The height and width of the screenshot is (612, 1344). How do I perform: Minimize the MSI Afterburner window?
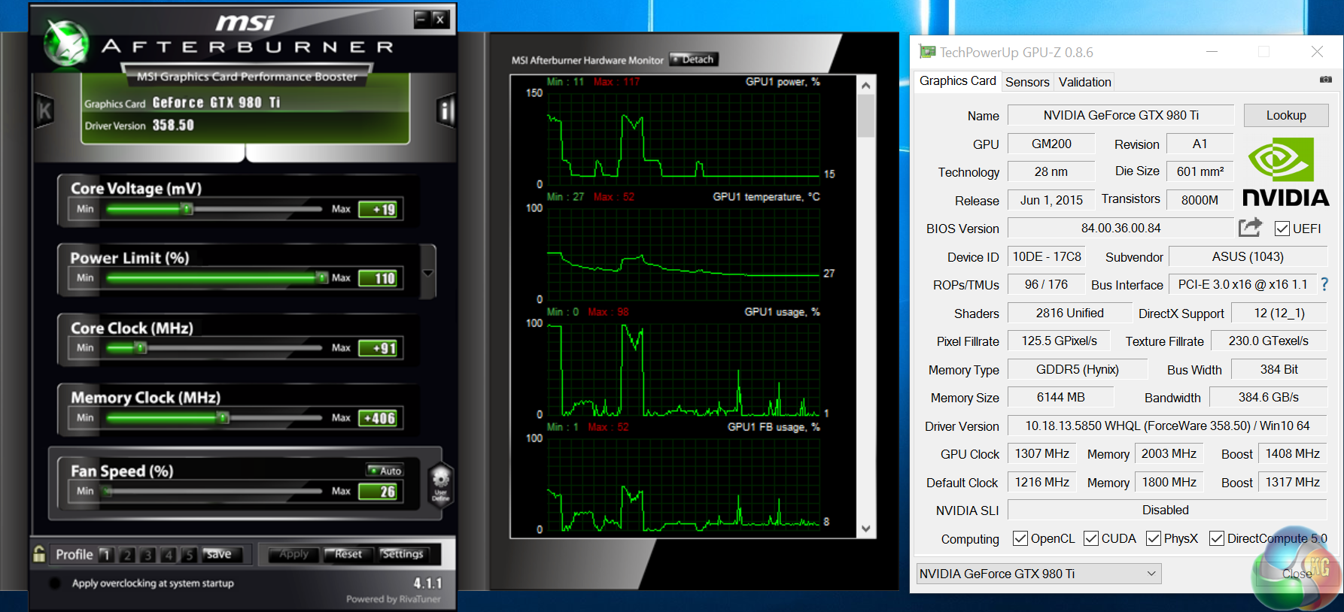coord(421,19)
